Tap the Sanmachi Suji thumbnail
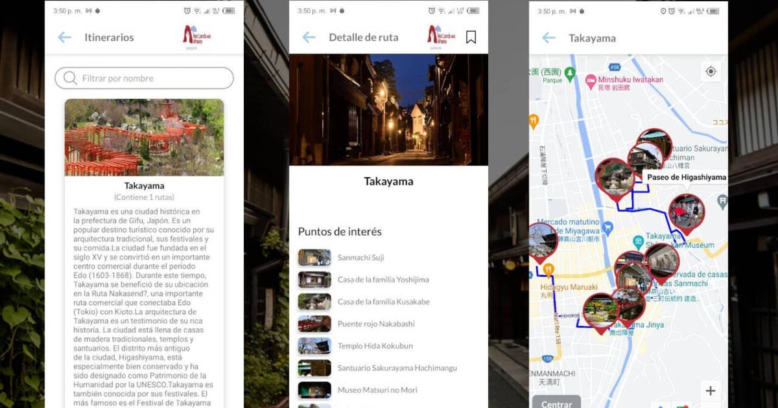The width and height of the screenshot is (778, 408). (314, 258)
